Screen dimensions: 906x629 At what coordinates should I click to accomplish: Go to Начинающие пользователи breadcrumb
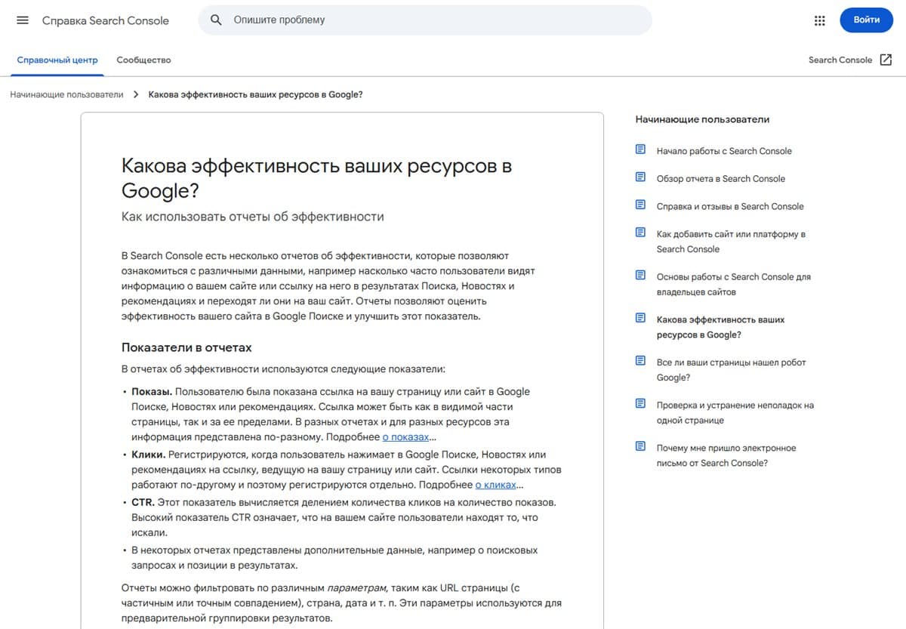pos(66,94)
